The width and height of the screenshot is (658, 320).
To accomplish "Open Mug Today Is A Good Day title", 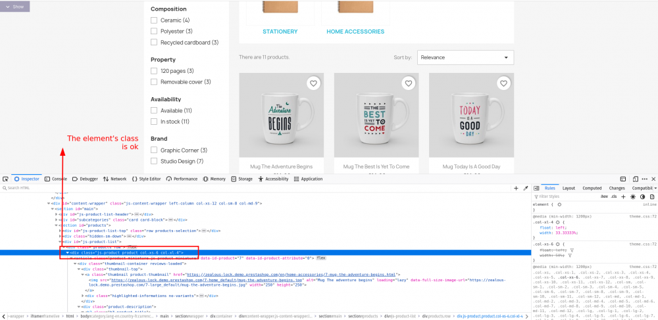I will click(x=471, y=167).
